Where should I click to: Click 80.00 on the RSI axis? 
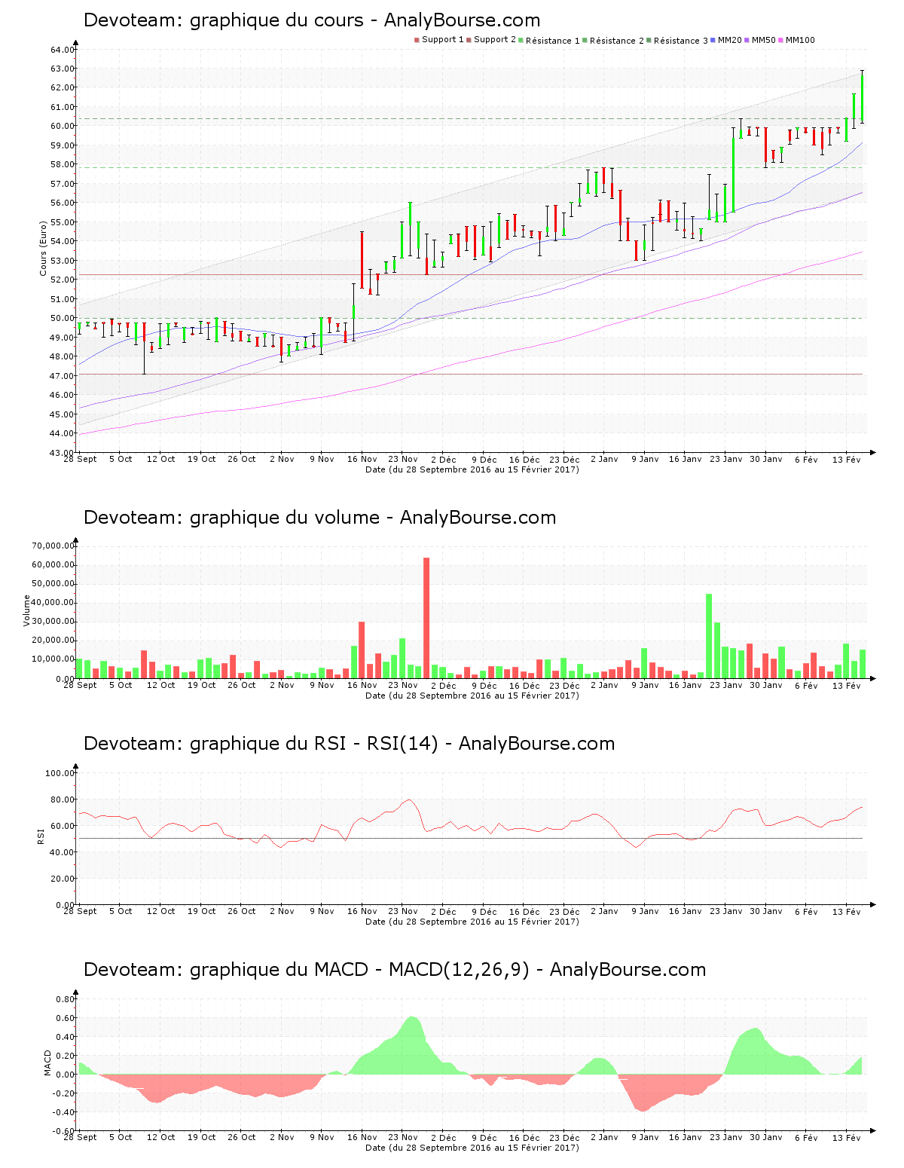tap(63, 800)
